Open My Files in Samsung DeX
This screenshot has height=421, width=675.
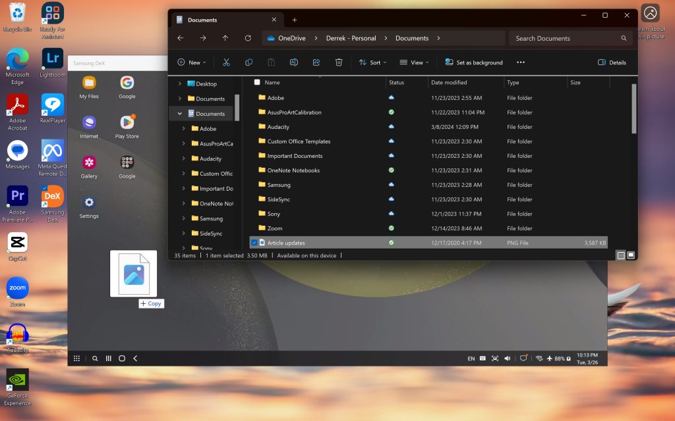pyautogui.click(x=89, y=87)
